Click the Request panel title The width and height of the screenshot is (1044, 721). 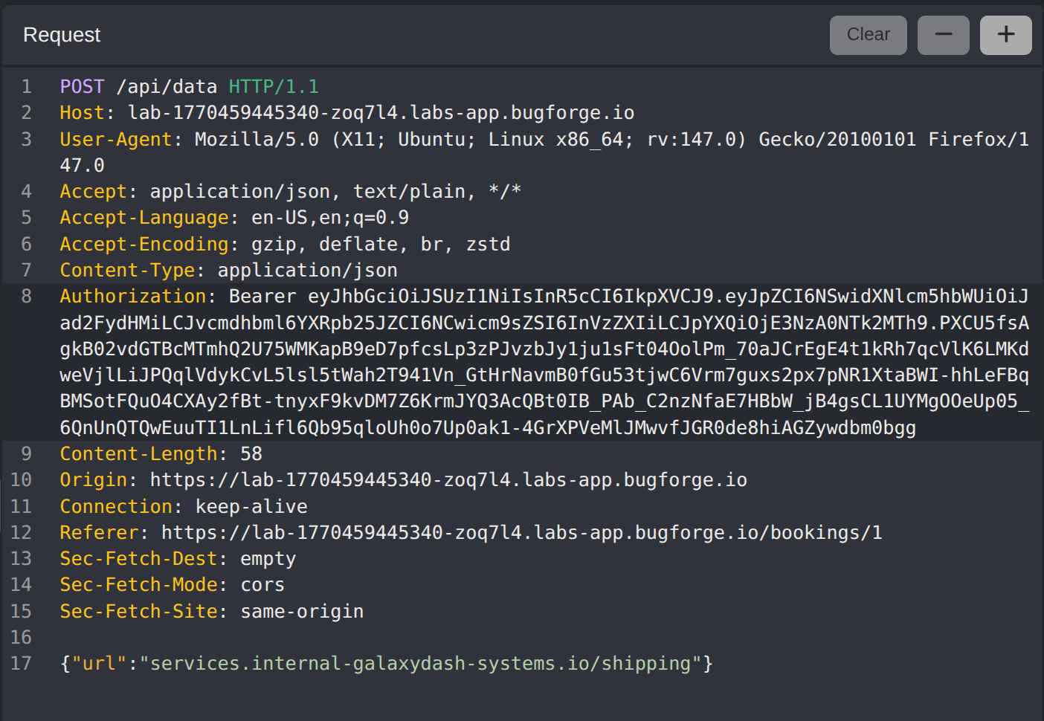tap(62, 35)
